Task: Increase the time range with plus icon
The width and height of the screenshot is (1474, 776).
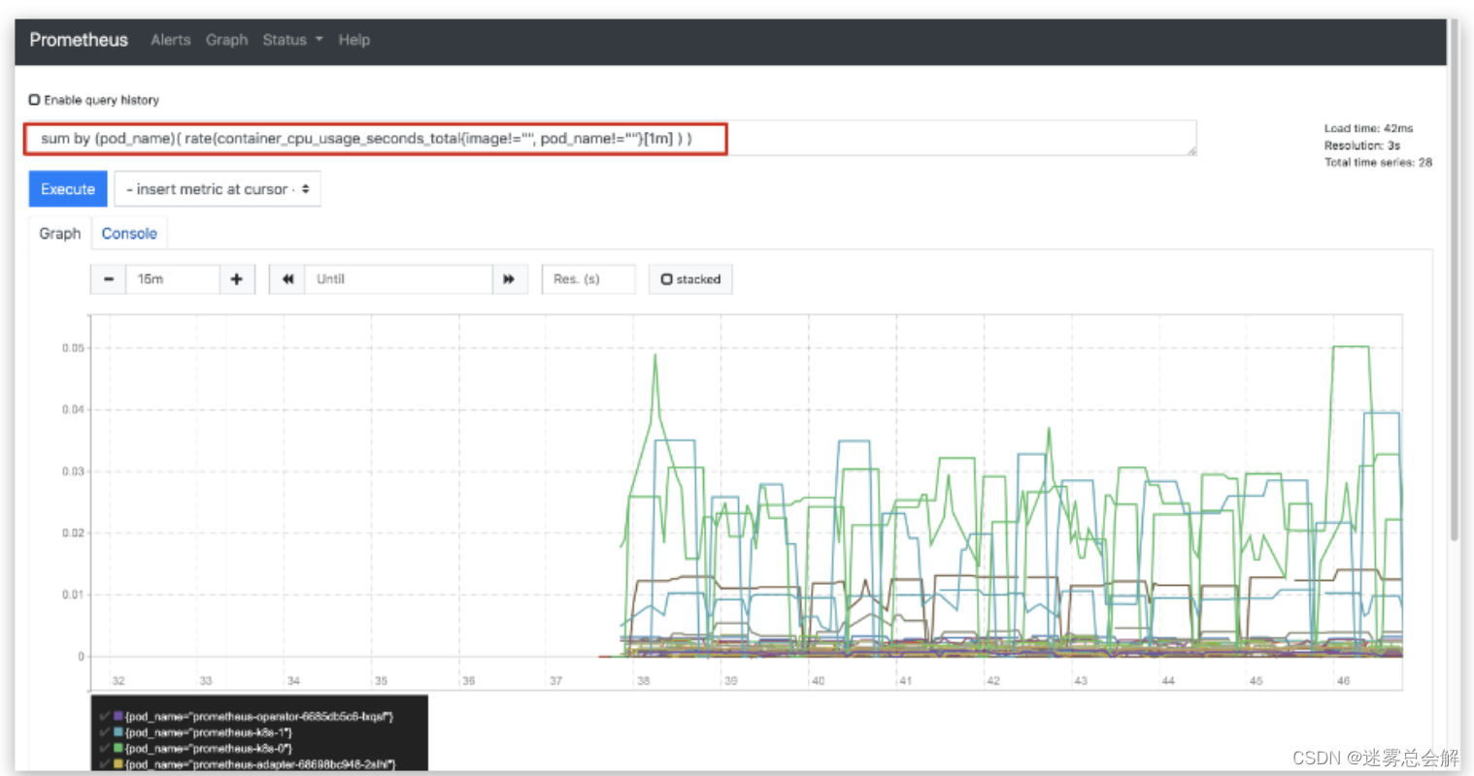Action: pos(237,279)
